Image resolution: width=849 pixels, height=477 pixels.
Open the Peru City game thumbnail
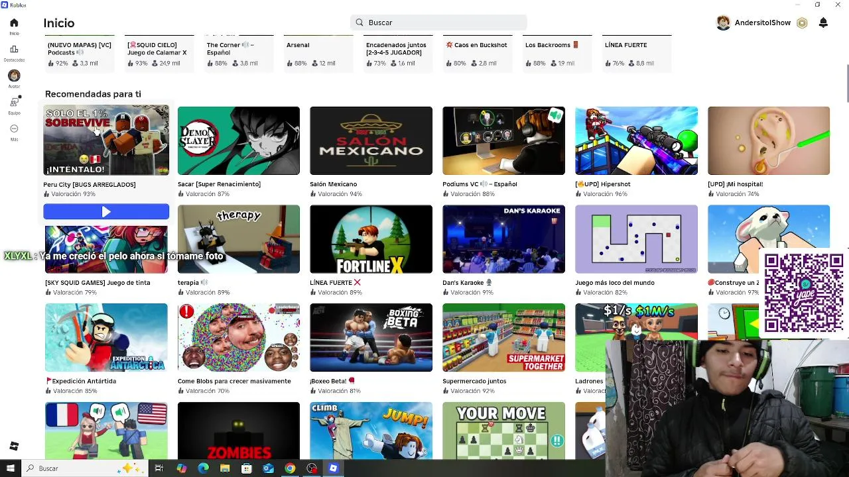(106, 140)
